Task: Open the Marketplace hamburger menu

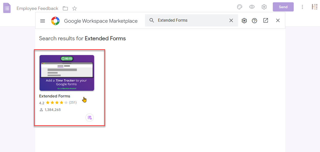Action: 42,21
